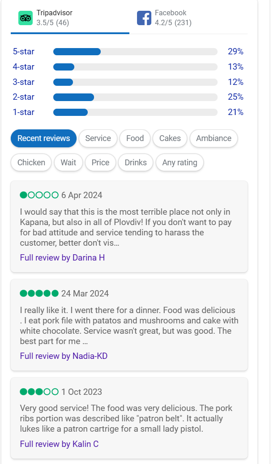Select the Ambiance filter chip
Screen dimensions: 274x464
point(214,138)
